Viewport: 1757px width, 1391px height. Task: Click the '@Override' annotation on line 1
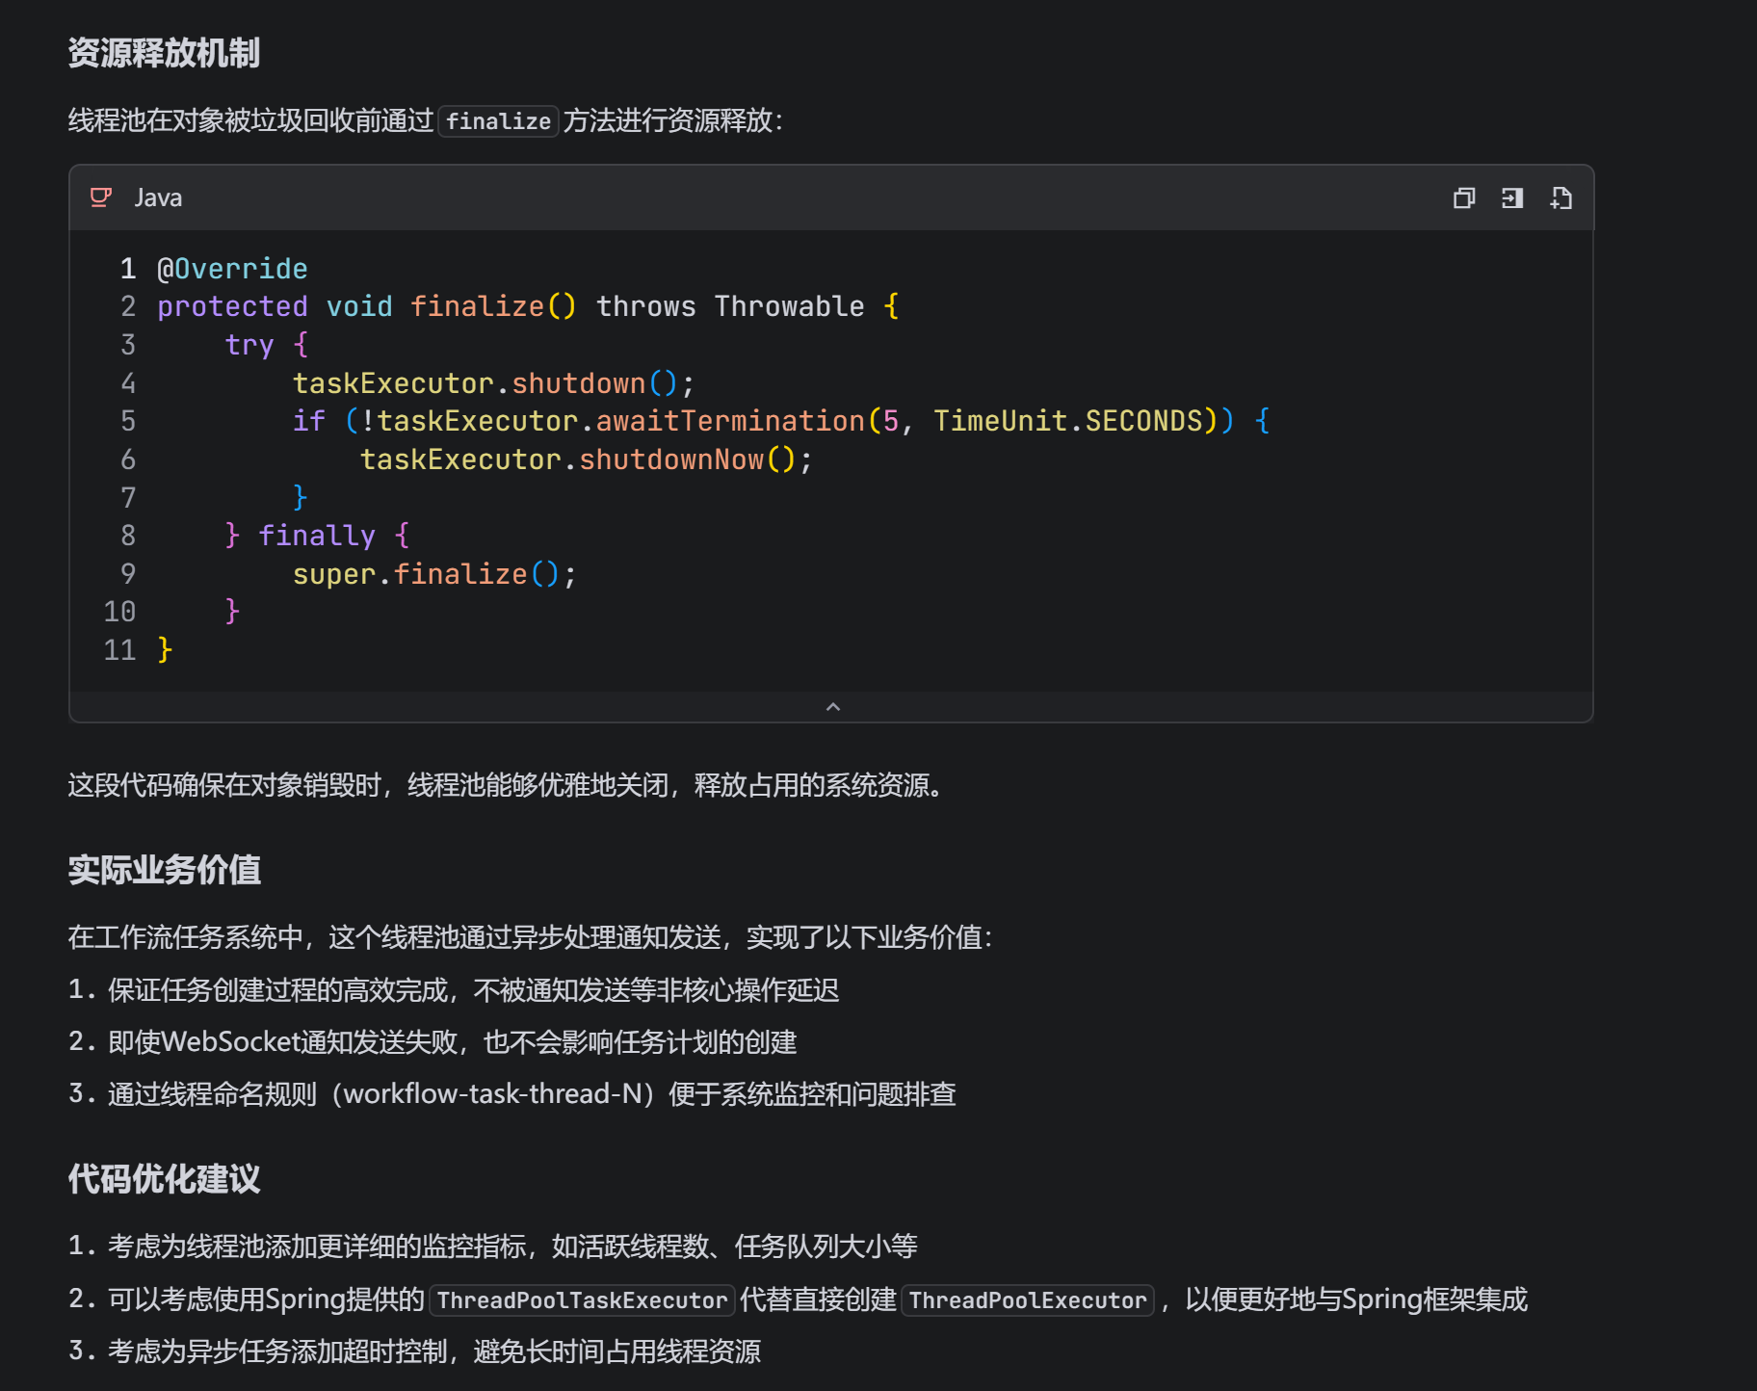[232, 269]
